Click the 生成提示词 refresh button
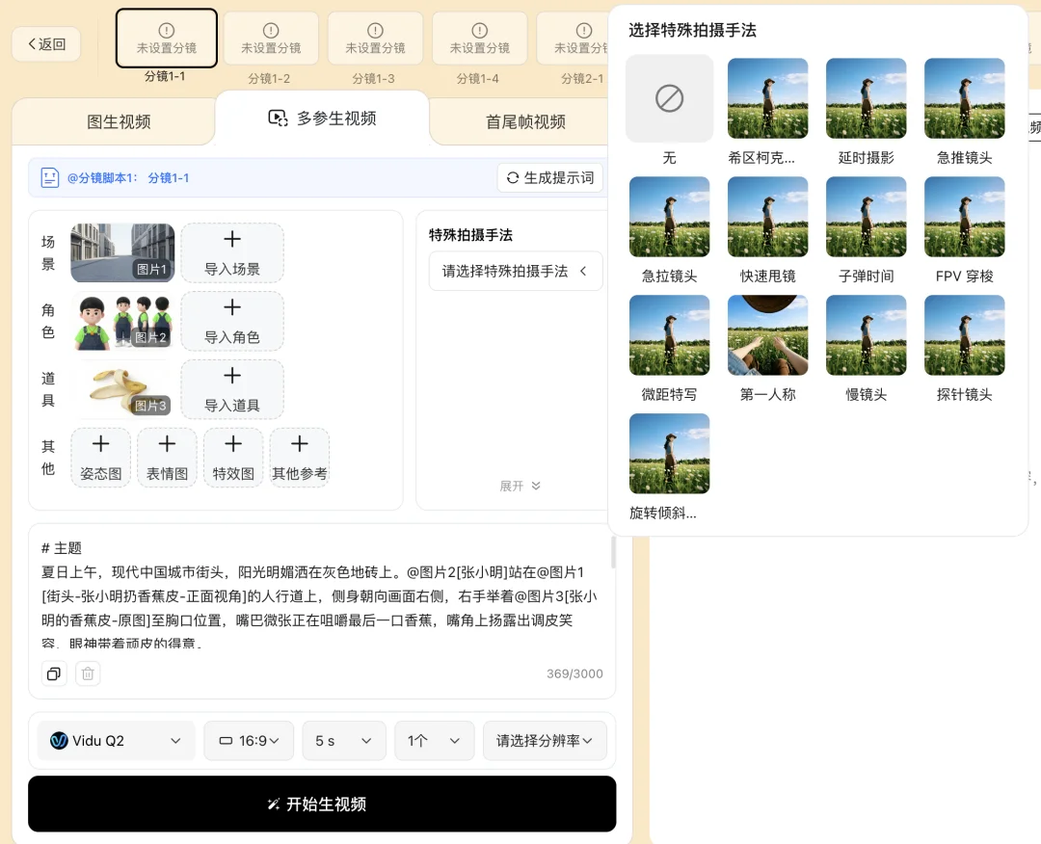This screenshot has height=844, width=1041. click(x=549, y=177)
